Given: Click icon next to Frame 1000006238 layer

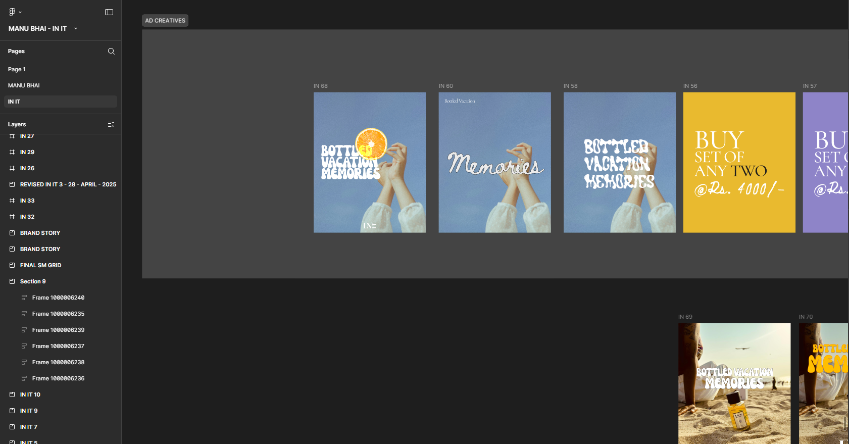Looking at the screenshot, I should (24, 362).
